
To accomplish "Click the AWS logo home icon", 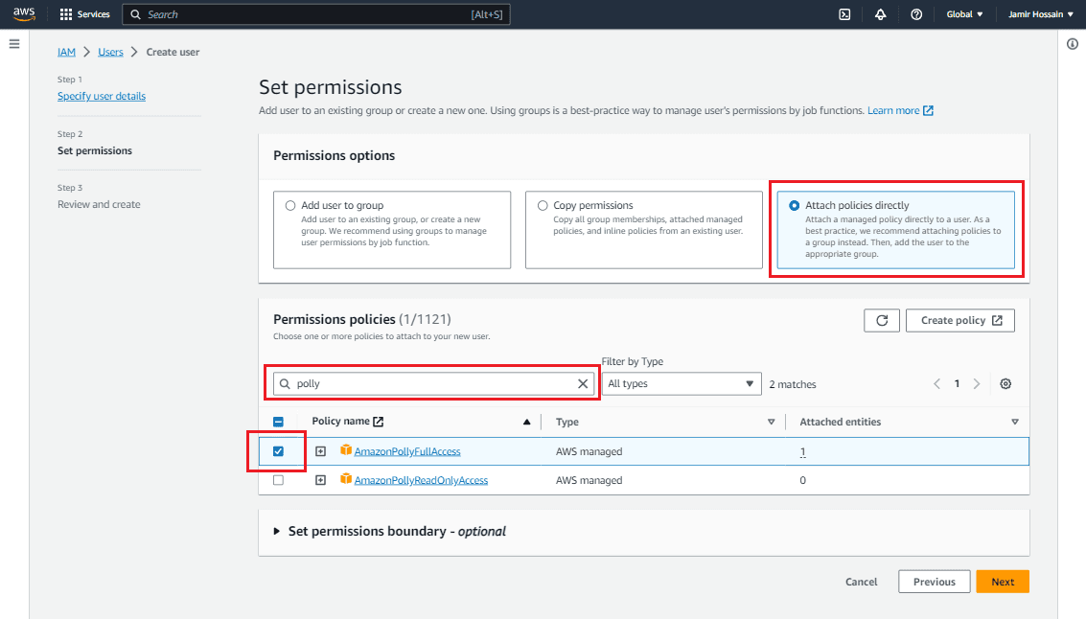I will (x=24, y=14).
